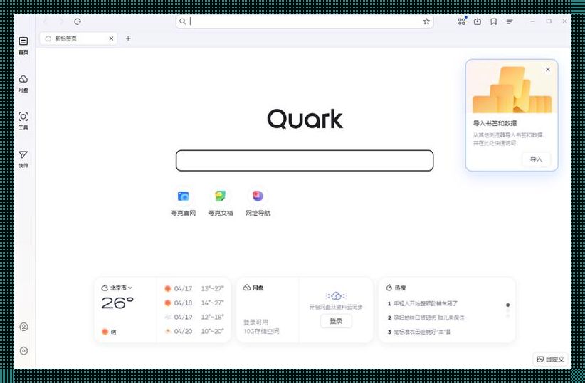Open the user account icon in sidebar
The height and width of the screenshot is (383, 585).
(x=23, y=327)
